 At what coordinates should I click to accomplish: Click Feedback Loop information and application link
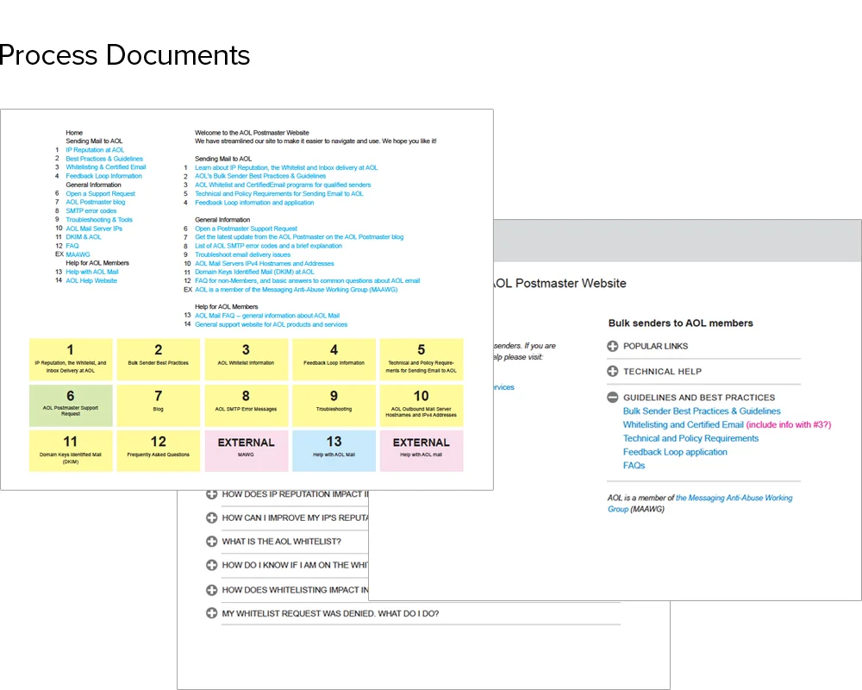254,203
